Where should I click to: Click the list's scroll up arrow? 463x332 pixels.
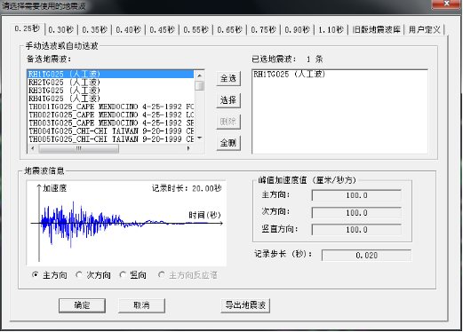tap(200, 75)
